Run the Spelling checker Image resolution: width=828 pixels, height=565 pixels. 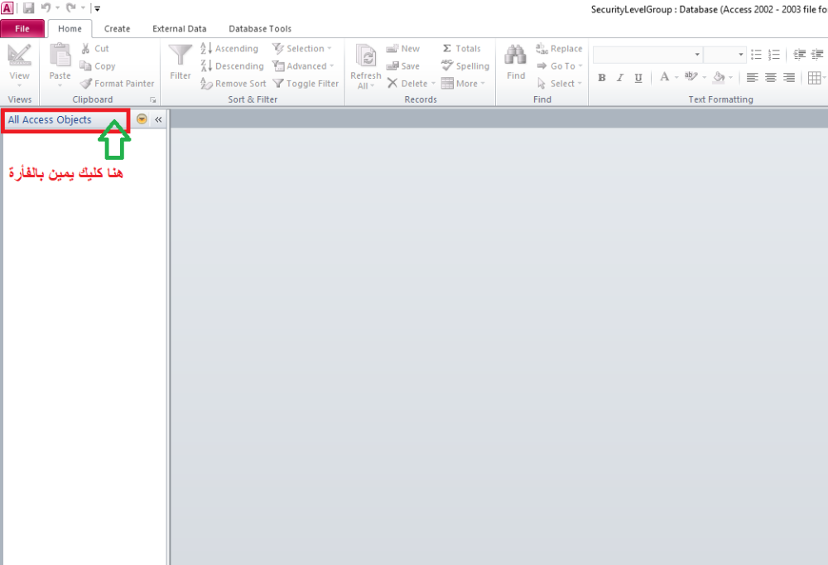pos(465,66)
